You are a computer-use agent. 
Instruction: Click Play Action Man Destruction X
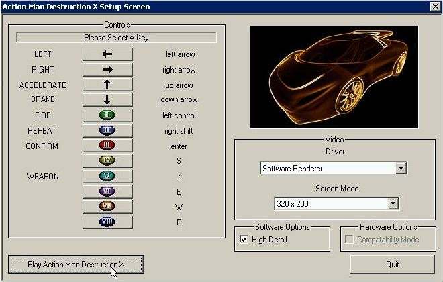point(76,265)
